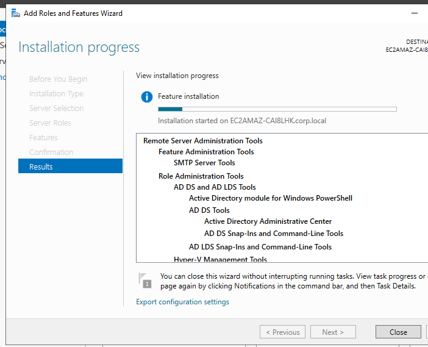This screenshot has width=428, height=347.
Task: Click the Add Roles and Features Wizard title icon
Action: point(16,13)
